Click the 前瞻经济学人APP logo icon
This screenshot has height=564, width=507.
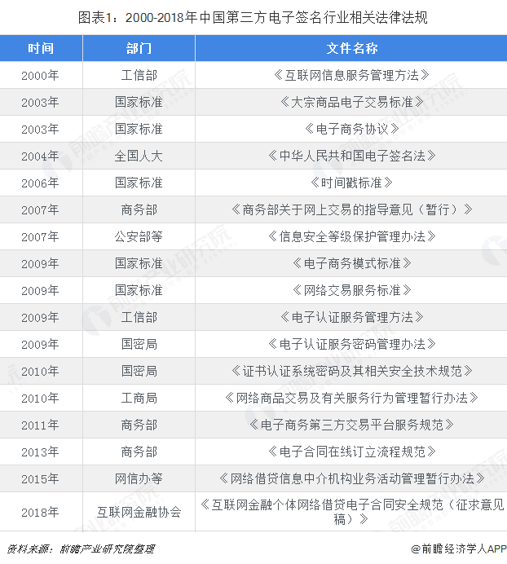[x=415, y=549]
